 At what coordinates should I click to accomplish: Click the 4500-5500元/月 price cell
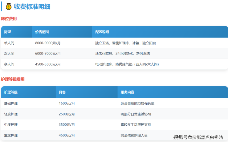coord(48,64)
